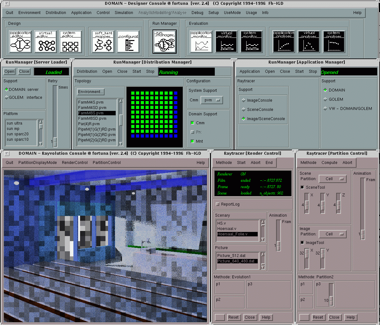
Task: Open the virtual analyser icon
Action: coord(309,42)
